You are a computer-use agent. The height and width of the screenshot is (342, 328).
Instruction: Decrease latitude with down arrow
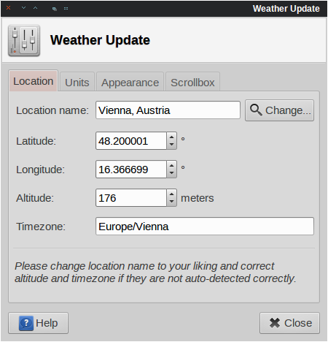tap(172, 145)
